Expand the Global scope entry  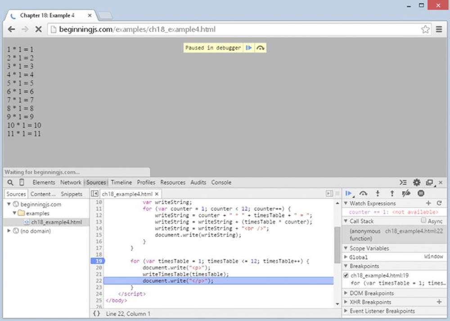pos(346,257)
